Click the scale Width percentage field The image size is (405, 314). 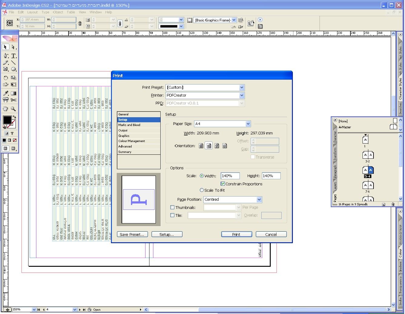pos(230,176)
